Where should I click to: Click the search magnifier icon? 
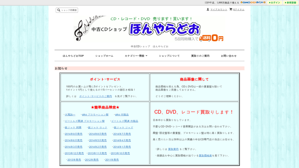click(x=59, y=10)
